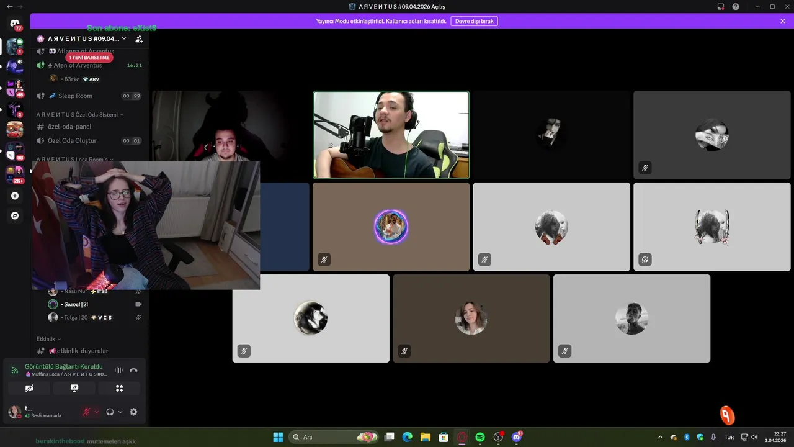Open own user profile avatar
The image size is (794, 447).
tap(15, 412)
